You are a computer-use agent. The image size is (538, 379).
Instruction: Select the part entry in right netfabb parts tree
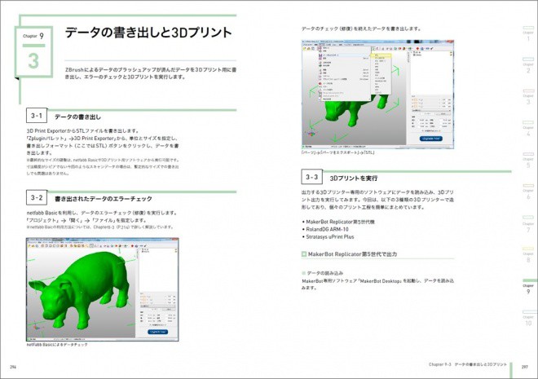click(x=417, y=55)
